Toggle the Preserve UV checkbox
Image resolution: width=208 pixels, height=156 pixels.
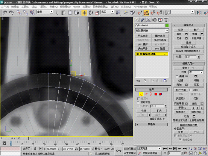[177, 76]
